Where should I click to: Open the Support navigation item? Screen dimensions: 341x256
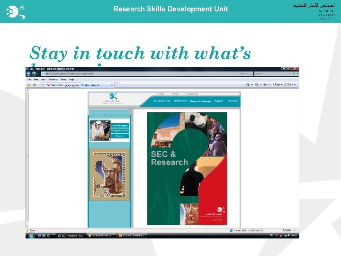[x=218, y=101]
